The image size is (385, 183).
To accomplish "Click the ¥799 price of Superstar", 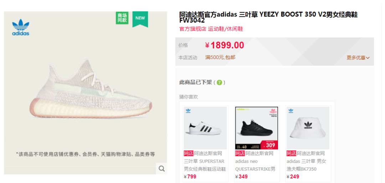I will pyautogui.click(x=190, y=176).
